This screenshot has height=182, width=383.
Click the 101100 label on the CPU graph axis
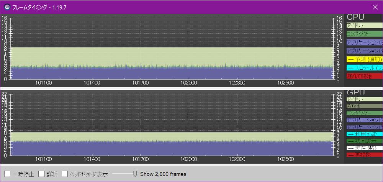44,83
